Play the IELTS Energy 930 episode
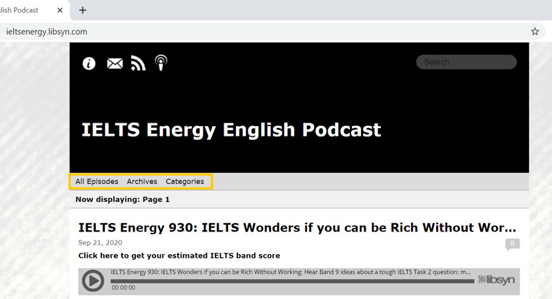This screenshot has width=552, height=299. tap(93, 280)
